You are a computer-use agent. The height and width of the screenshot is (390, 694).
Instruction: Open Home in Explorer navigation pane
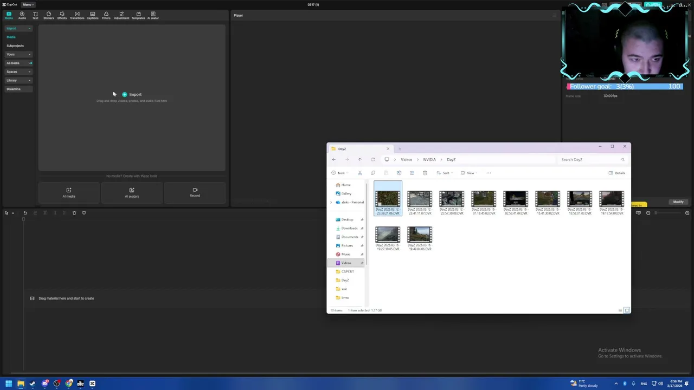point(346,185)
